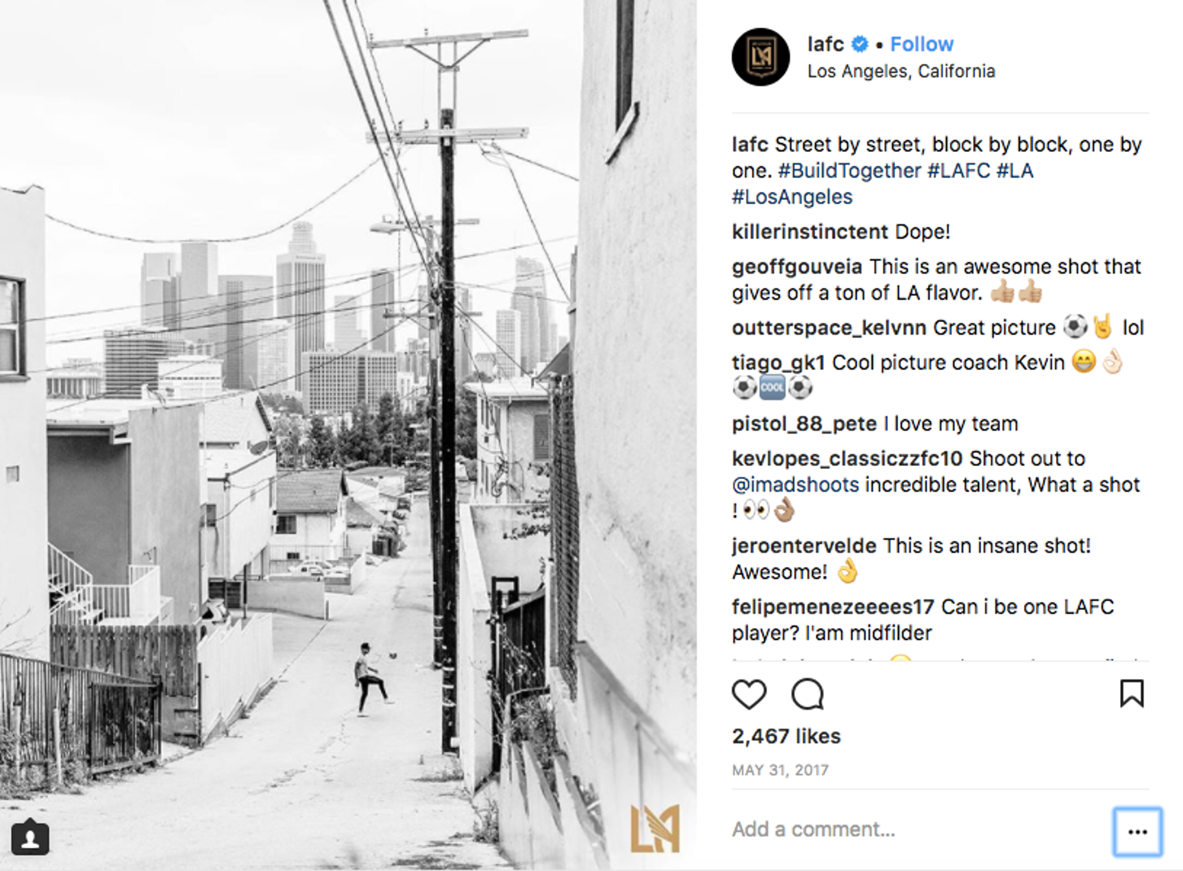Open the geoffgouveia commenter profile
Screen dimensions: 1183x871
point(797,267)
